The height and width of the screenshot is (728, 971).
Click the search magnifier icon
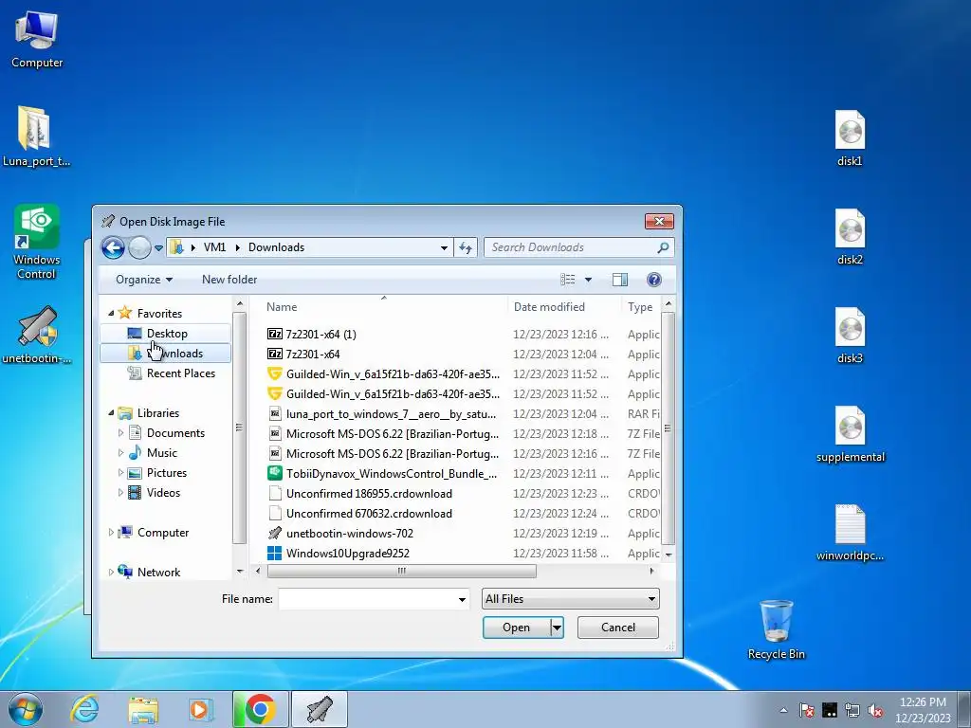click(663, 247)
